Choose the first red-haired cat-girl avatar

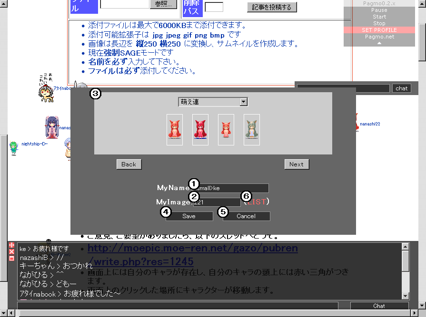point(174,130)
